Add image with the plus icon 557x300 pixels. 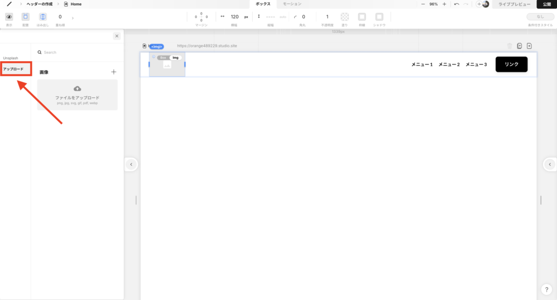pos(114,72)
